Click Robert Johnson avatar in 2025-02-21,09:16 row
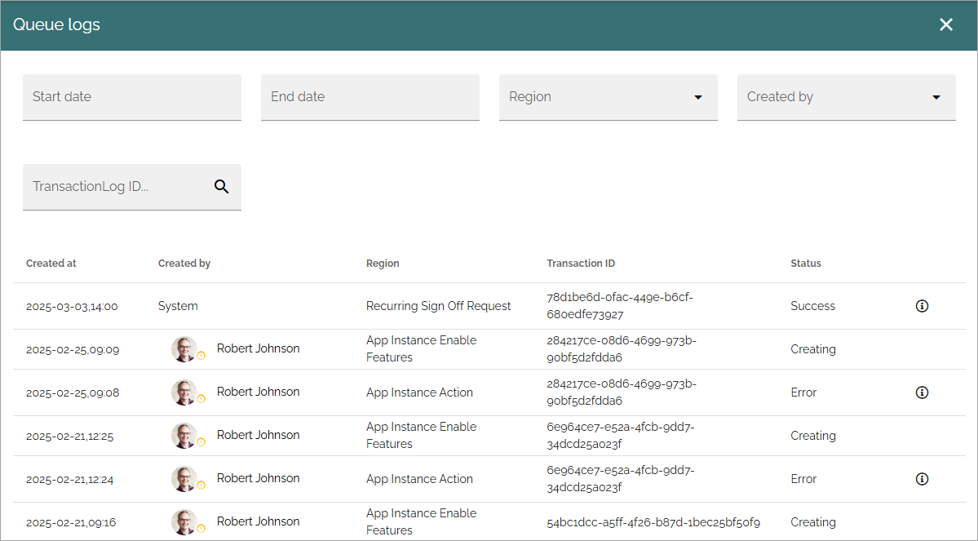The height and width of the screenshot is (541, 978). (184, 522)
